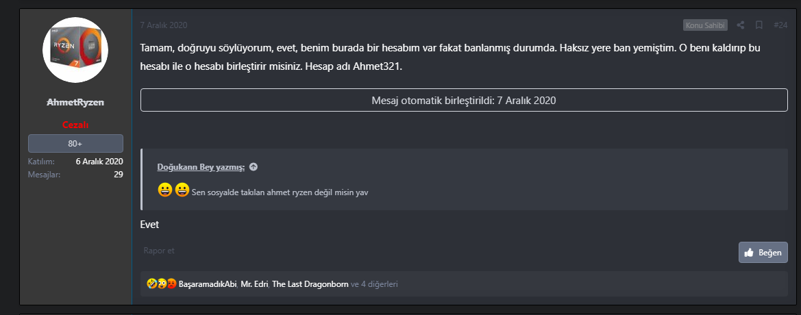
Task: Click the 80+ user badge
Action: tap(75, 144)
